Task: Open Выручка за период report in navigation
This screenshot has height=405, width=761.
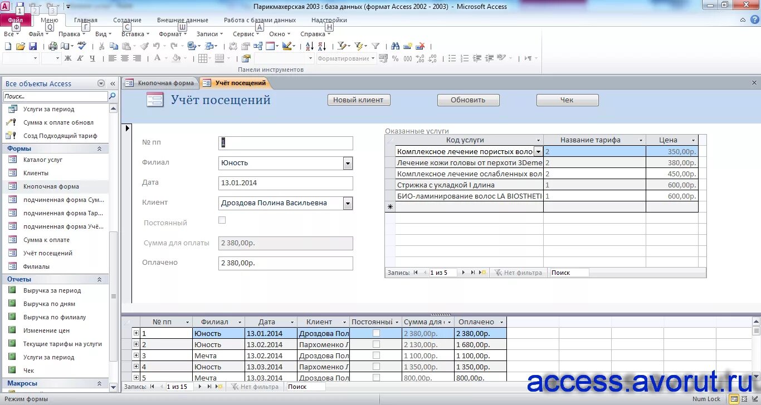Action: pyautogui.click(x=52, y=290)
